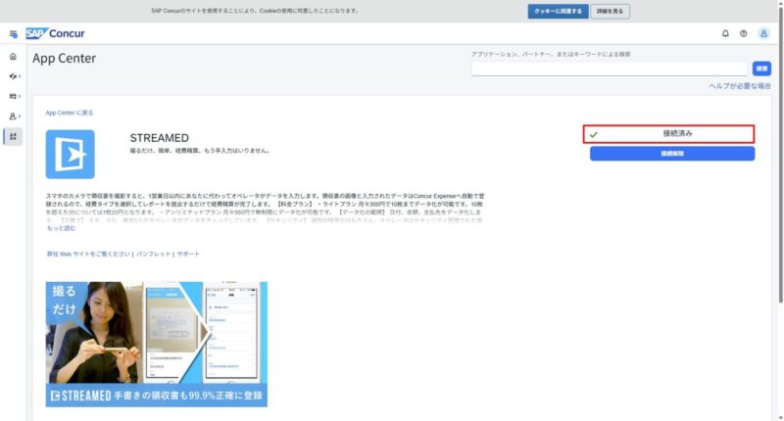Open the ヘルプが必要な場合 help link

click(740, 86)
